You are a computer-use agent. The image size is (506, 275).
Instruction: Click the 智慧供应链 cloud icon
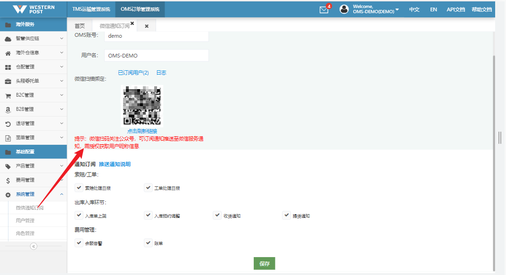point(8,39)
